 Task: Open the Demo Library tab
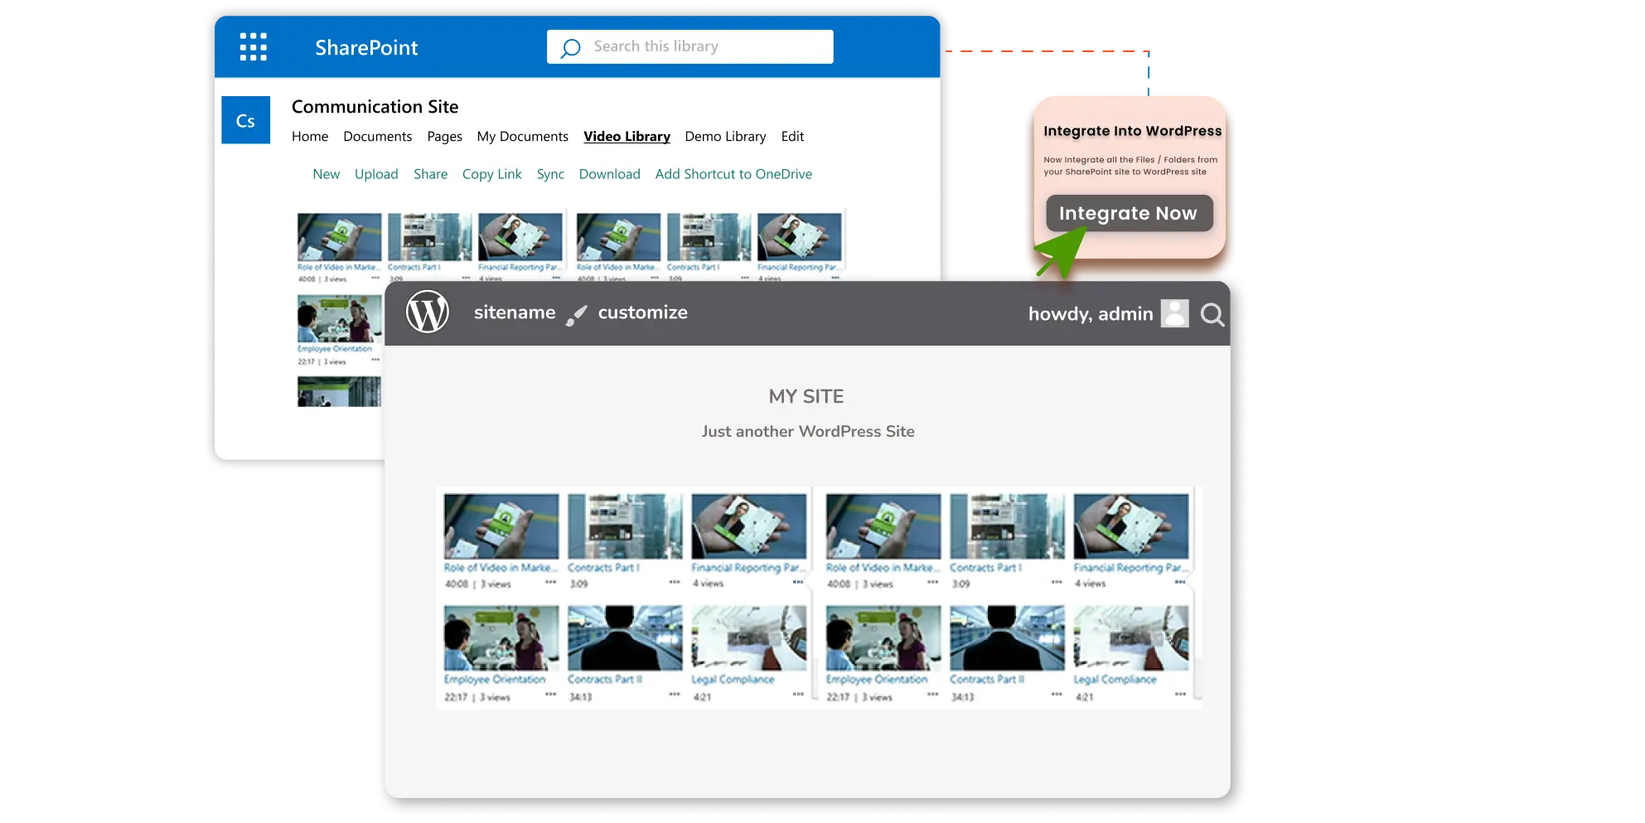(x=725, y=136)
